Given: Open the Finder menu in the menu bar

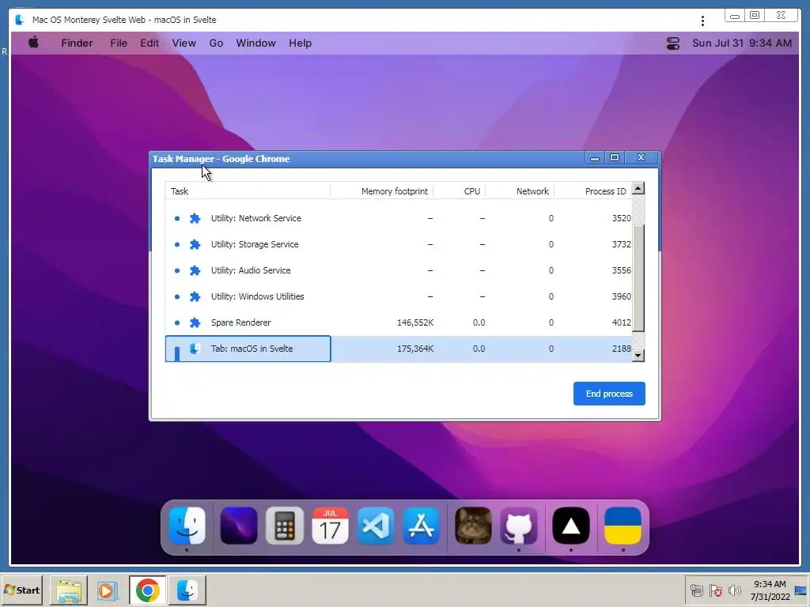Looking at the screenshot, I should [x=77, y=43].
